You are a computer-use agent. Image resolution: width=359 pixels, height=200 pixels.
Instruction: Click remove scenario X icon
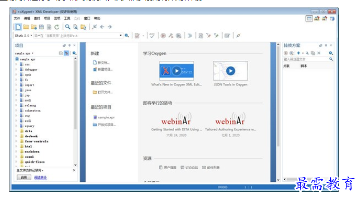click(319, 53)
